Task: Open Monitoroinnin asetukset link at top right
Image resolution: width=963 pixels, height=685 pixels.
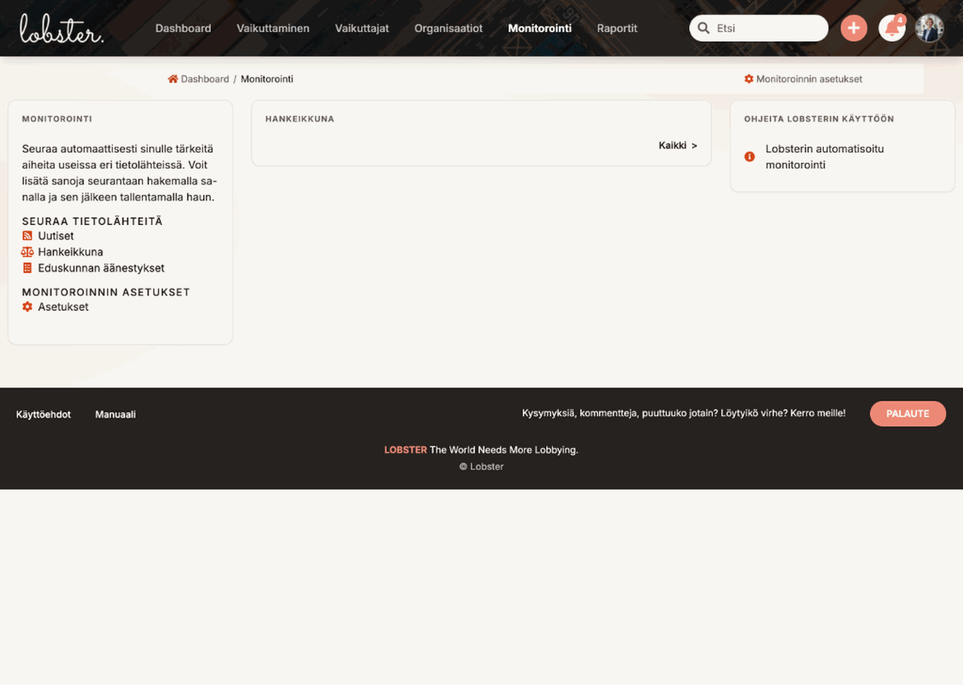Action: coord(809,79)
